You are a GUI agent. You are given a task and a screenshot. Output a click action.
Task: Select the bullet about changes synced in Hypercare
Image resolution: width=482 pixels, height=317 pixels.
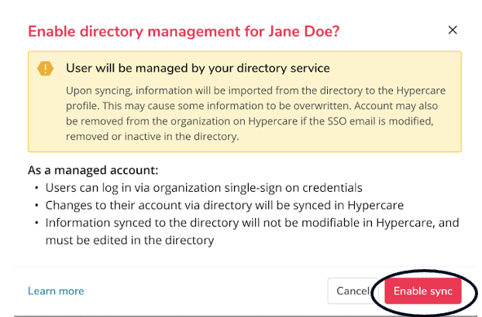[x=225, y=205]
